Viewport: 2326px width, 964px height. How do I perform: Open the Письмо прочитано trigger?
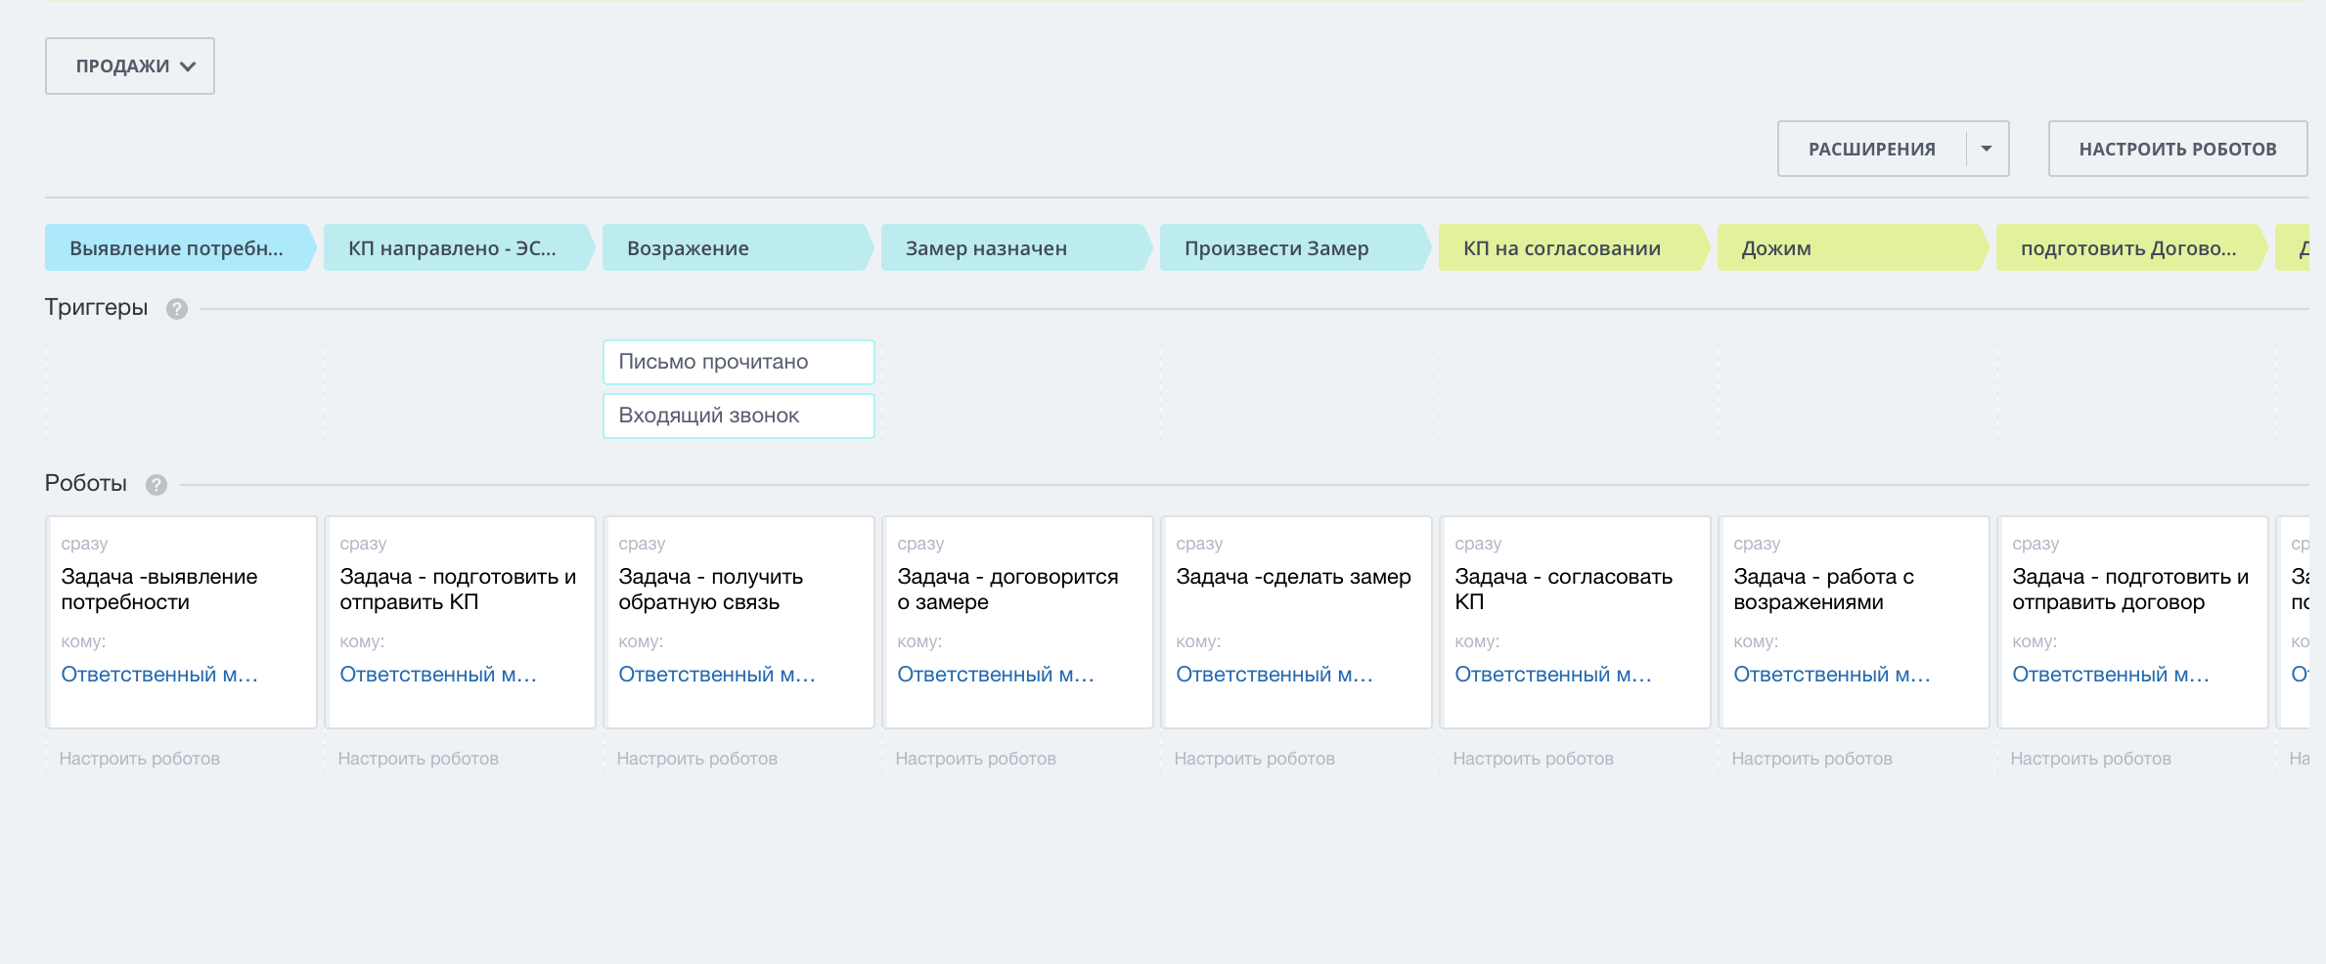click(738, 362)
